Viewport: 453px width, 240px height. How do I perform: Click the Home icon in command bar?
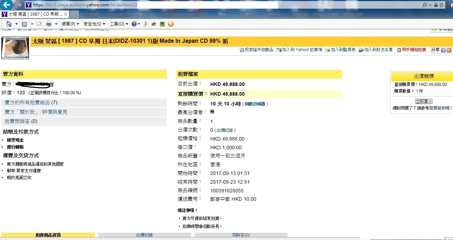[9, 24]
